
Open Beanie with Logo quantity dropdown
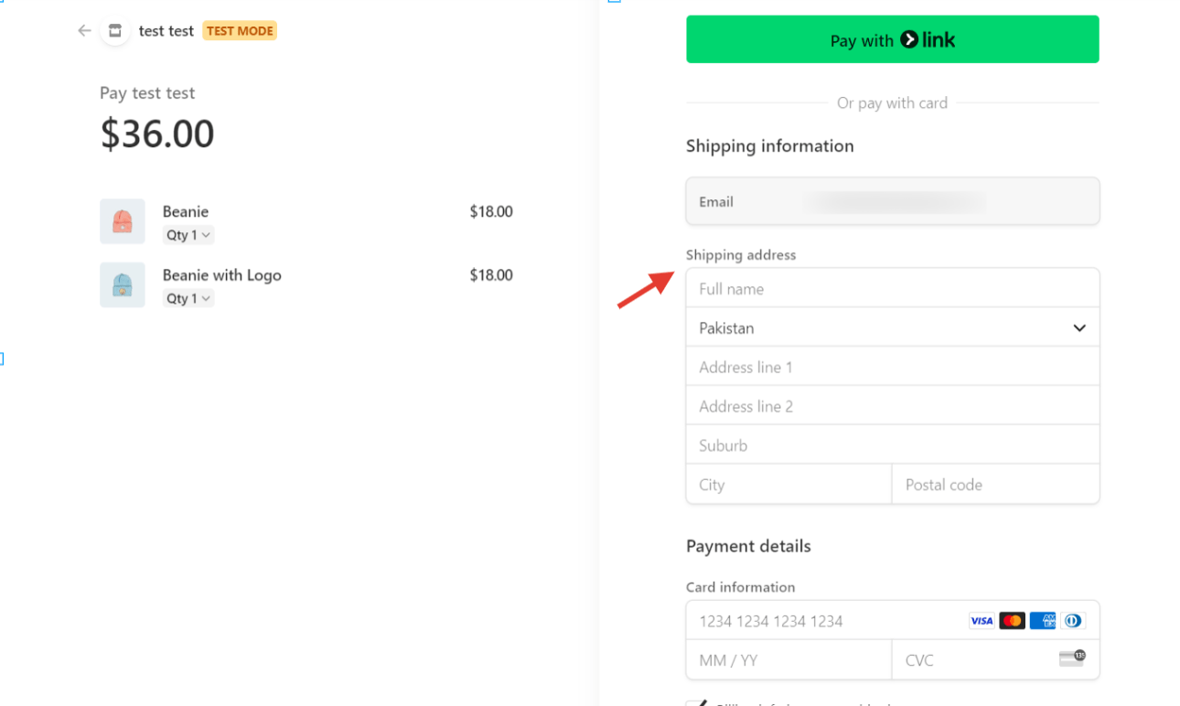pos(188,298)
